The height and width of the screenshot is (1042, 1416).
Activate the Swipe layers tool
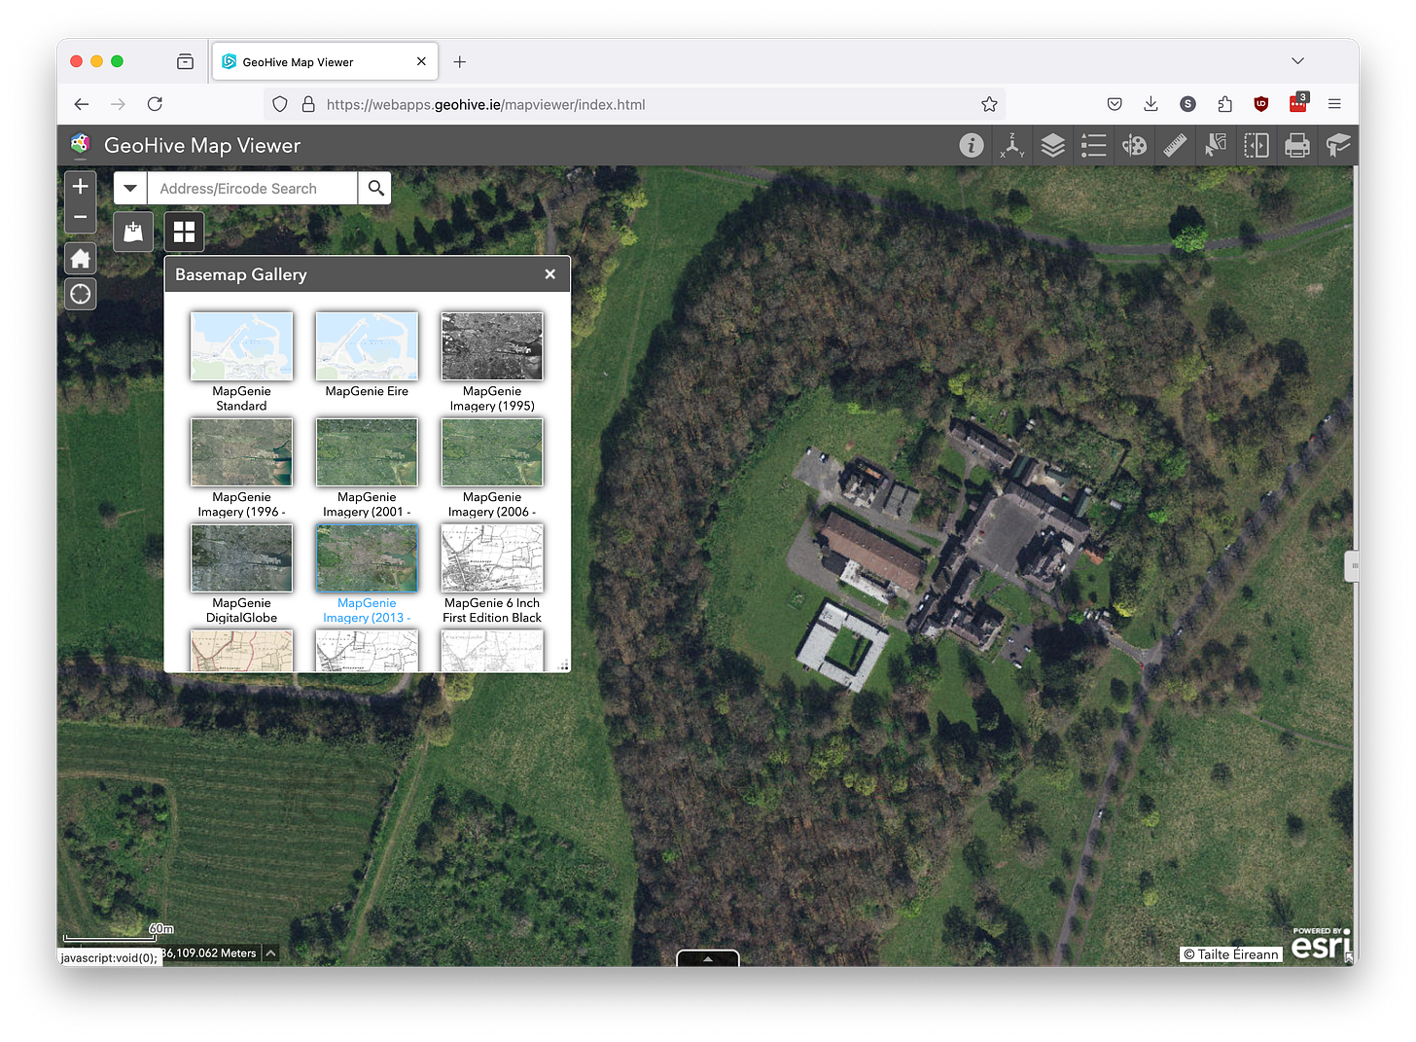[x=1257, y=145]
